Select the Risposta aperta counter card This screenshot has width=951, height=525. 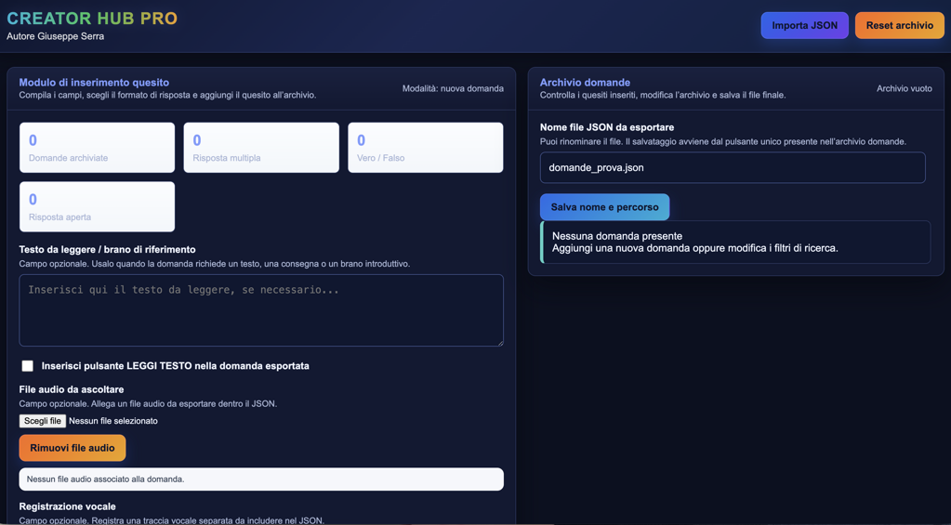97,206
